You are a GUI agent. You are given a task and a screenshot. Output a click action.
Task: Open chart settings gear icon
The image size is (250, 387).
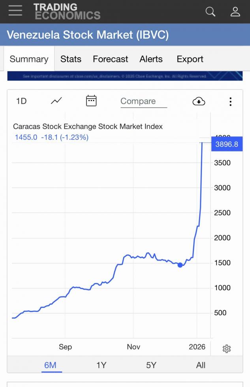(227, 349)
